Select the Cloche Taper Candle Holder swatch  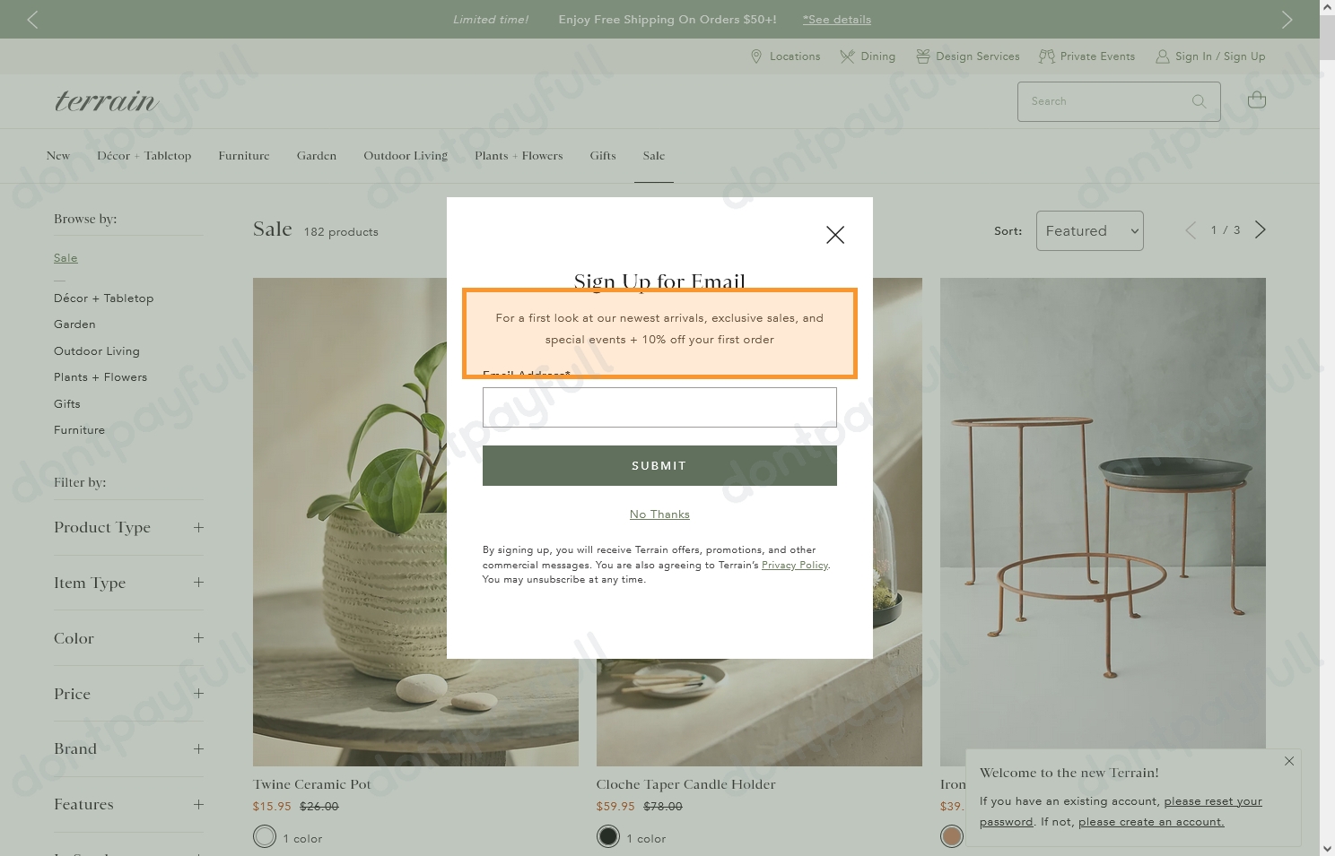coord(608,837)
